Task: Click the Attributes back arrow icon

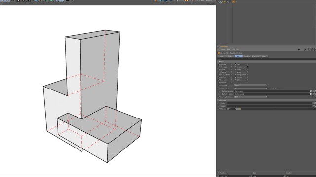Action: click(299, 49)
